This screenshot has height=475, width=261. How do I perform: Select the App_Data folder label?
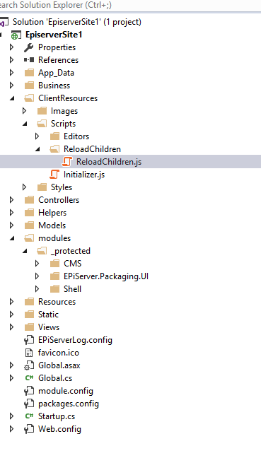[56, 73]
